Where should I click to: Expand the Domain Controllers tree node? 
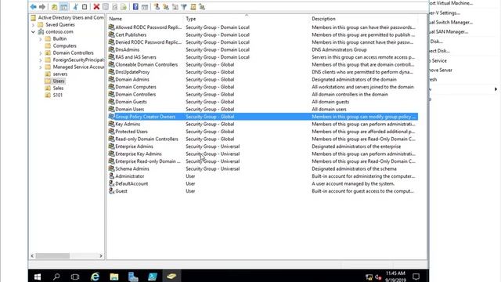[x=41, y=52]
